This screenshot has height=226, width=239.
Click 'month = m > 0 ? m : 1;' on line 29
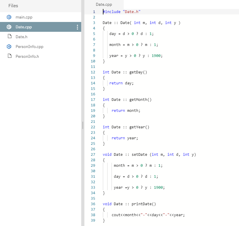138,165
